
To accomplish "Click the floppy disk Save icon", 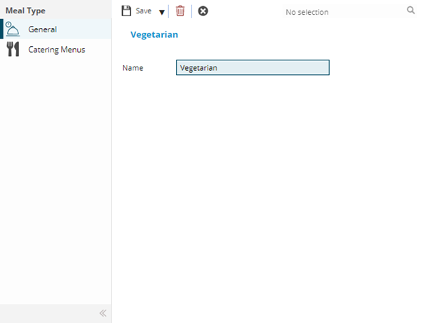I will click(126, 11).
